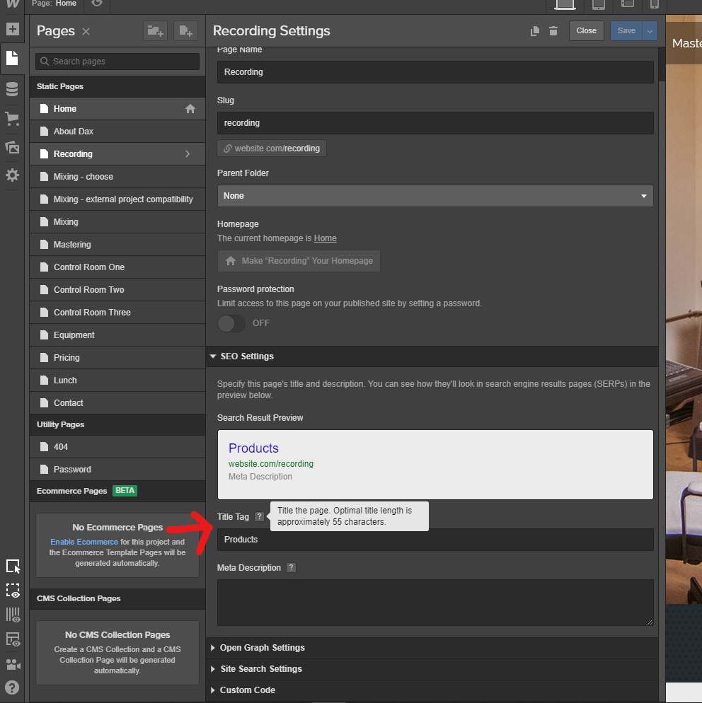This screenshot has width=702, height=703.
Task: Click the Title Tag field containing Products
Action: [x=435, y=540]
